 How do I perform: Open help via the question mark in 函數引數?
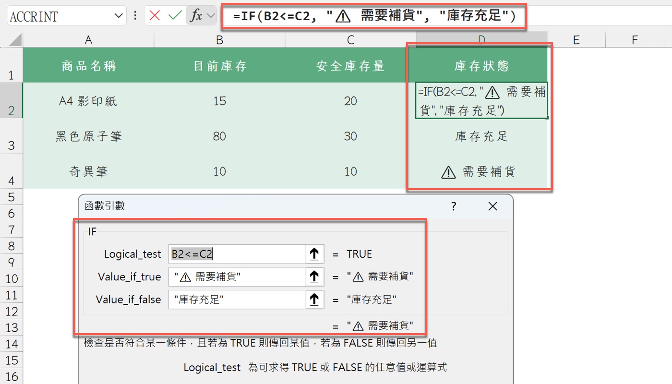(453, 206)
